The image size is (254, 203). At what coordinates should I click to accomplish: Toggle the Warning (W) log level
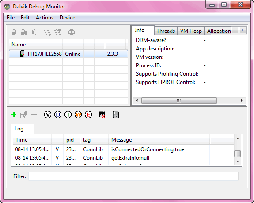click(x=78, y=115)
